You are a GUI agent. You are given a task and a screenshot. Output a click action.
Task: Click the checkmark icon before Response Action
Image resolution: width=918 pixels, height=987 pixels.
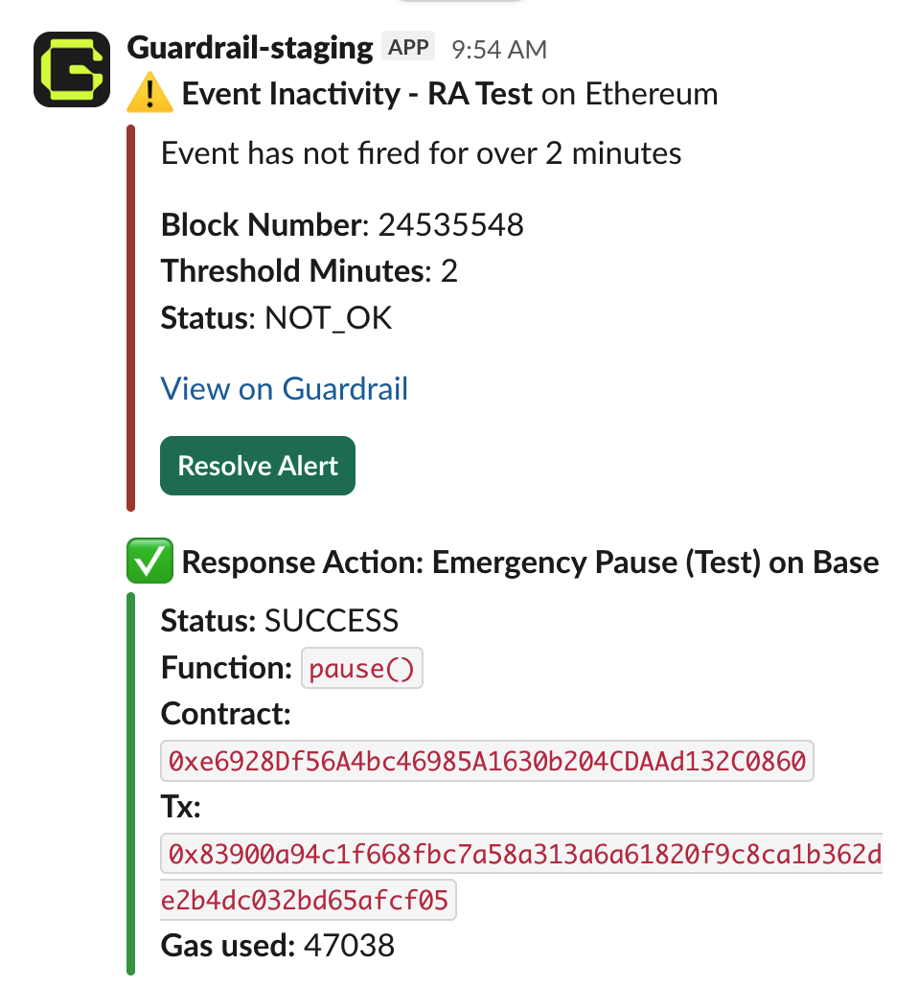click(149, 561)
